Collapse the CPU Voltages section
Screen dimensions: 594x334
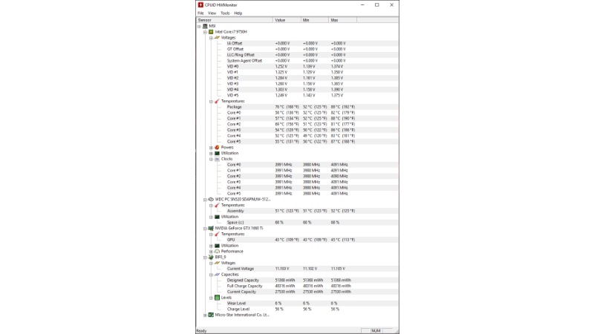click(x=212, y=38)
